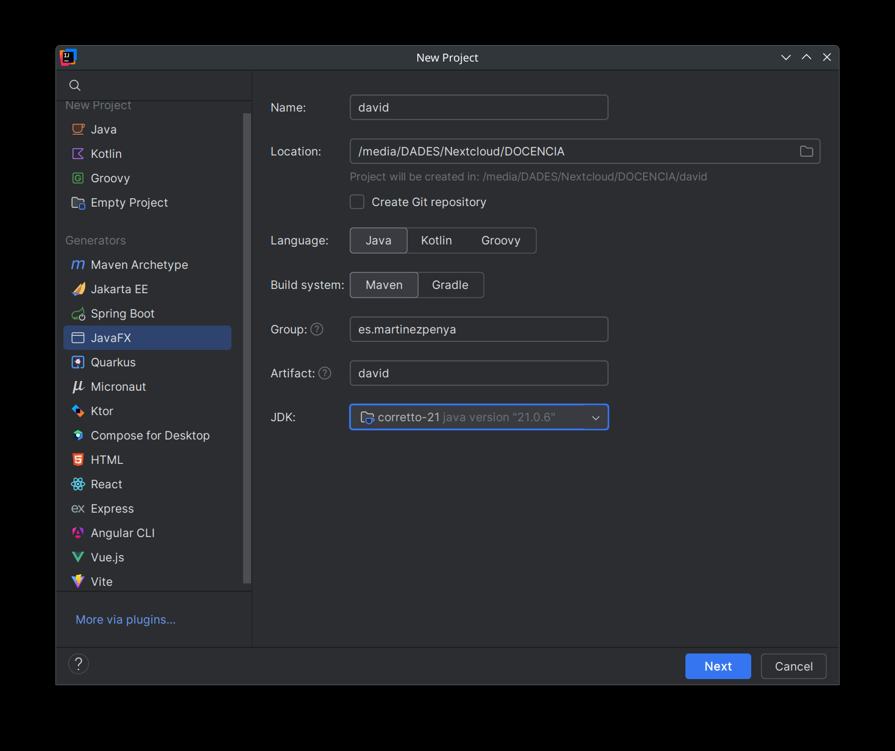Switch build system to Gradle
The width and height of the screenshot is (895, 751).
tap(450, 285)
